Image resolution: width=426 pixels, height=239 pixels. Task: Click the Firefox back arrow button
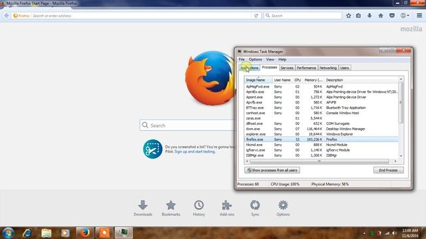[7, 16]
